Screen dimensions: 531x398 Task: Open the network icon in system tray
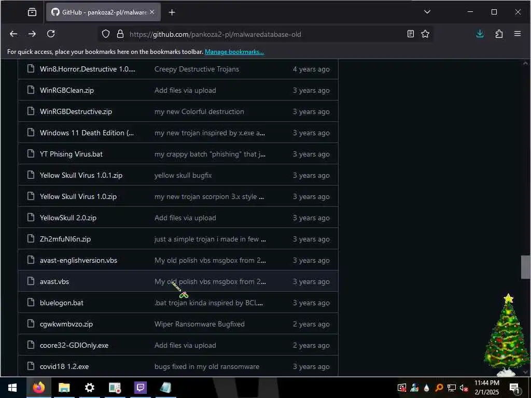point(452,388)
